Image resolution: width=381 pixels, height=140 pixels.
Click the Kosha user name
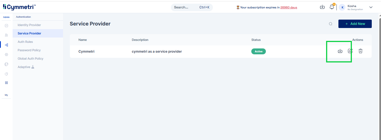tap(352, 6)
